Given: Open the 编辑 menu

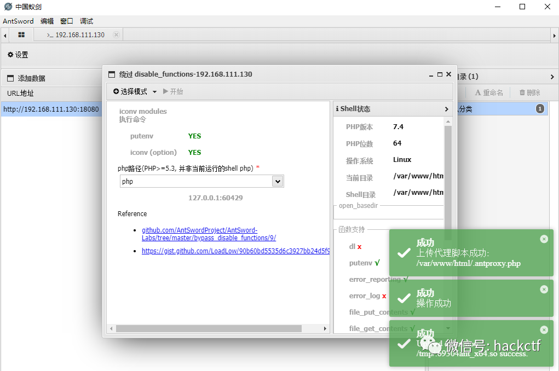Looking at the screenshot, I should [47, 21].
